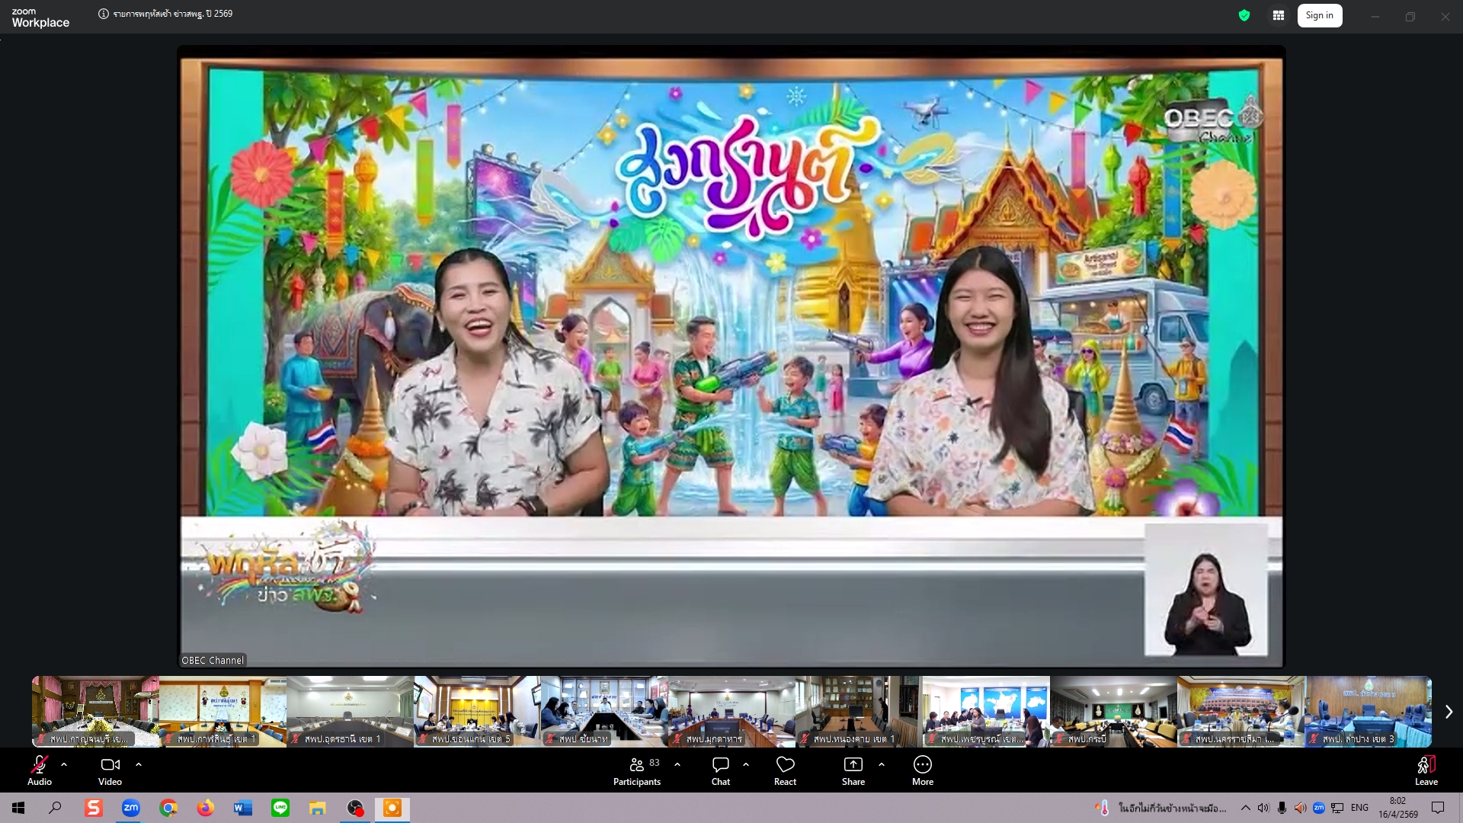Show meeting info icon beside title
Image resolution: width=1463 pixels, height=823 pixels.
tap(104, 14)
